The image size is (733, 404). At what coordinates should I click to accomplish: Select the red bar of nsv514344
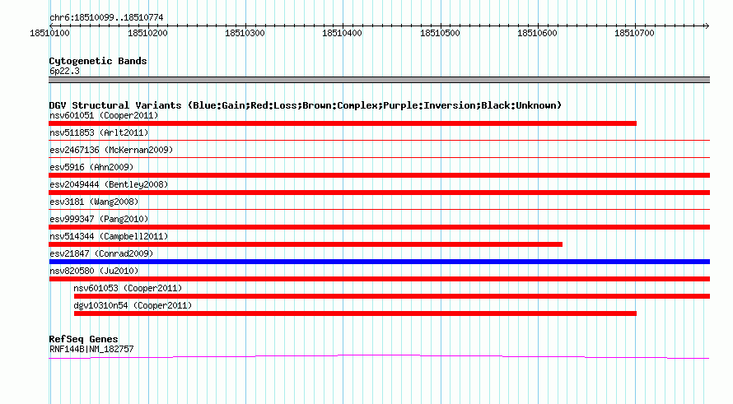(x=306, y=244)
